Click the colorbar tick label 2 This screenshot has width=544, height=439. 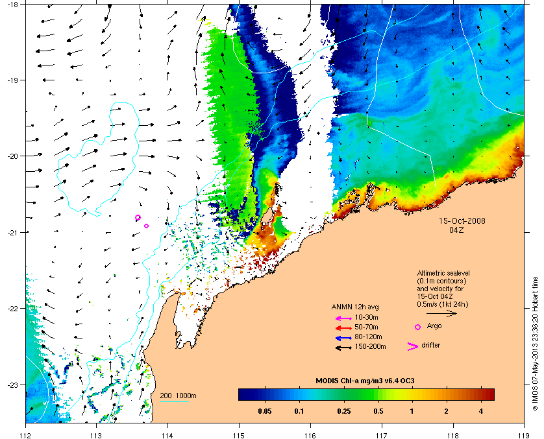tap(446, 412)
